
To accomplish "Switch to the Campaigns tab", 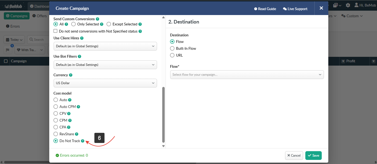I will click(x=17, y=16).
